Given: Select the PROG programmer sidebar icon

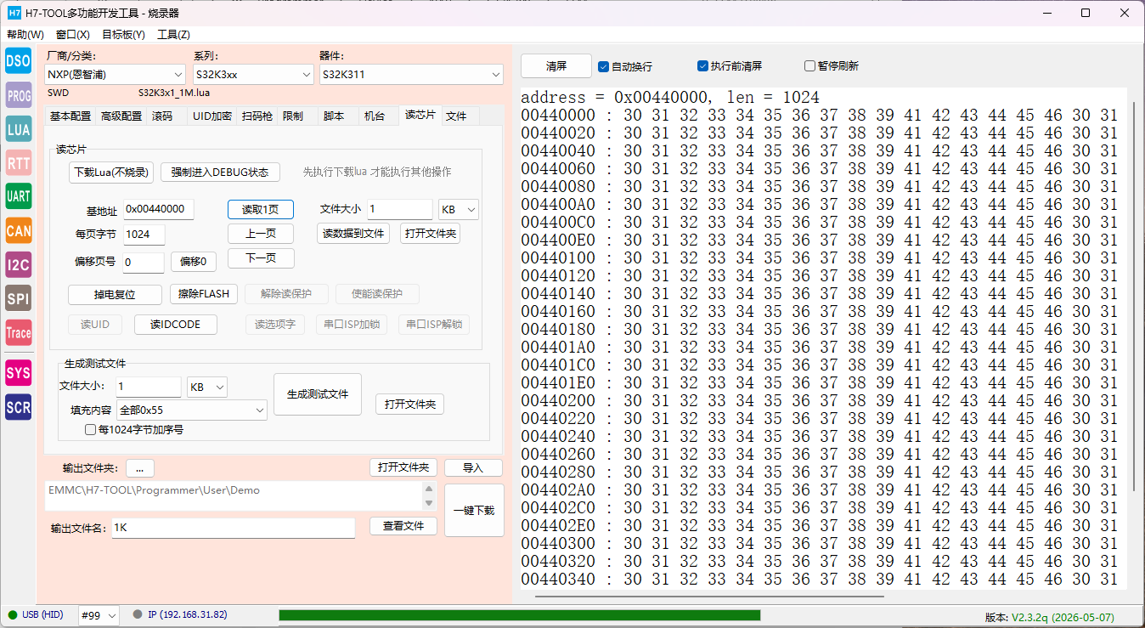Looking at the screenshot, I should [x=19, y=95].
